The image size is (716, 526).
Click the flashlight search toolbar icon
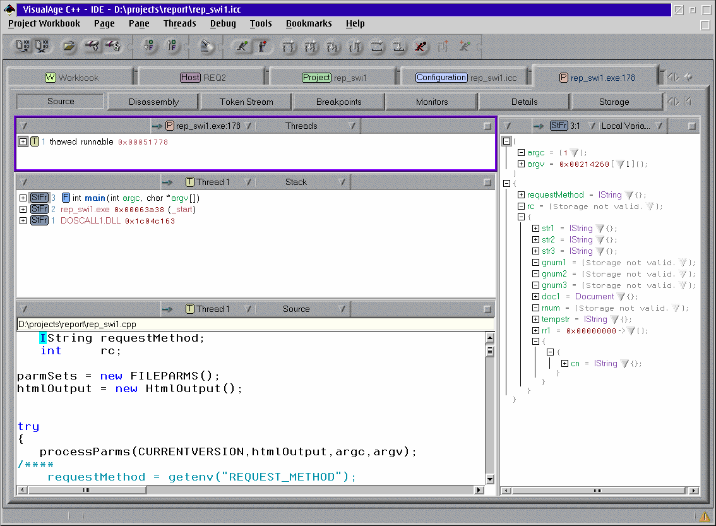click(x=206, y=45)
